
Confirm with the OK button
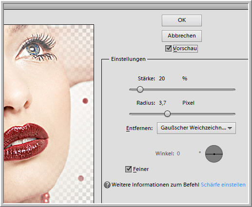(x=182, y=20)
